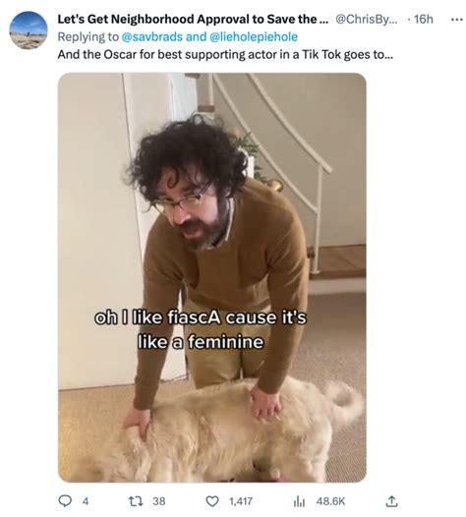Click the tweet text about the Oscar
Image resolution: width=466 pixels, height=517 pixels.
click(225, 54)
